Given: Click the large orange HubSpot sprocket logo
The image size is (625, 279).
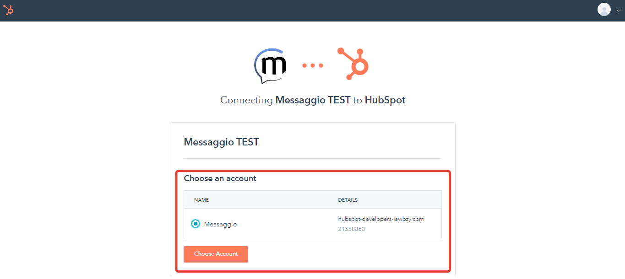Looking at the screenshot, I should [353, 64].
